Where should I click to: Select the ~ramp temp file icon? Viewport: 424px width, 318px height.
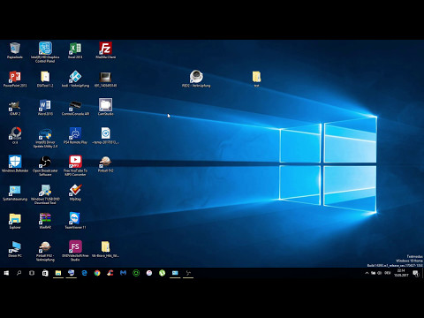105,135
